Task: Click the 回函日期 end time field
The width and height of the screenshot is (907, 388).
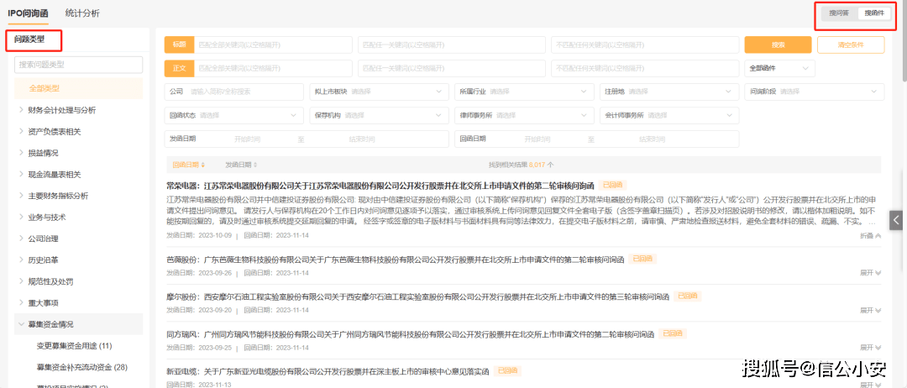Action: click(x=652, y=139)
